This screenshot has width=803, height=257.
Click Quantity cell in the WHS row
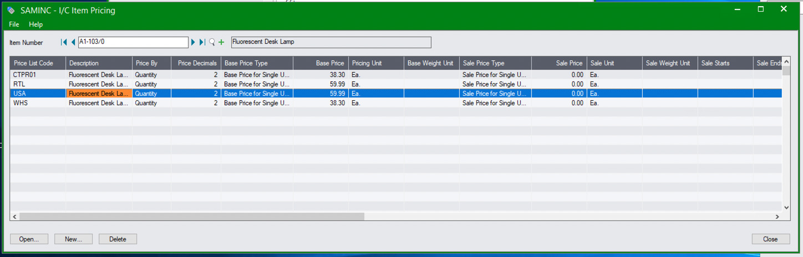pos(151,103)
